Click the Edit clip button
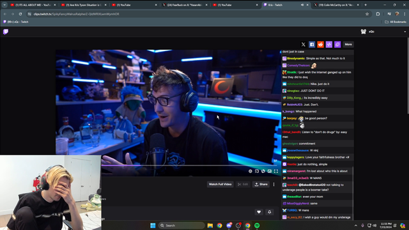Image resolution: width=409 pixels, height=230 pixels. [243, 185]
